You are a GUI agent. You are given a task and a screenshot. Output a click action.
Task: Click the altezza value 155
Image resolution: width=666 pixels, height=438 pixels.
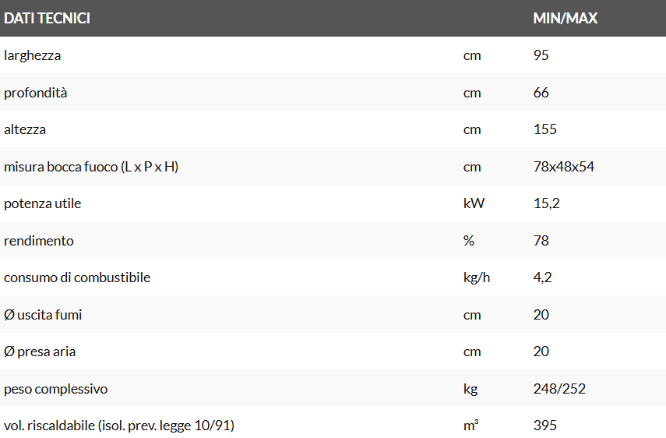pos(545,129)
